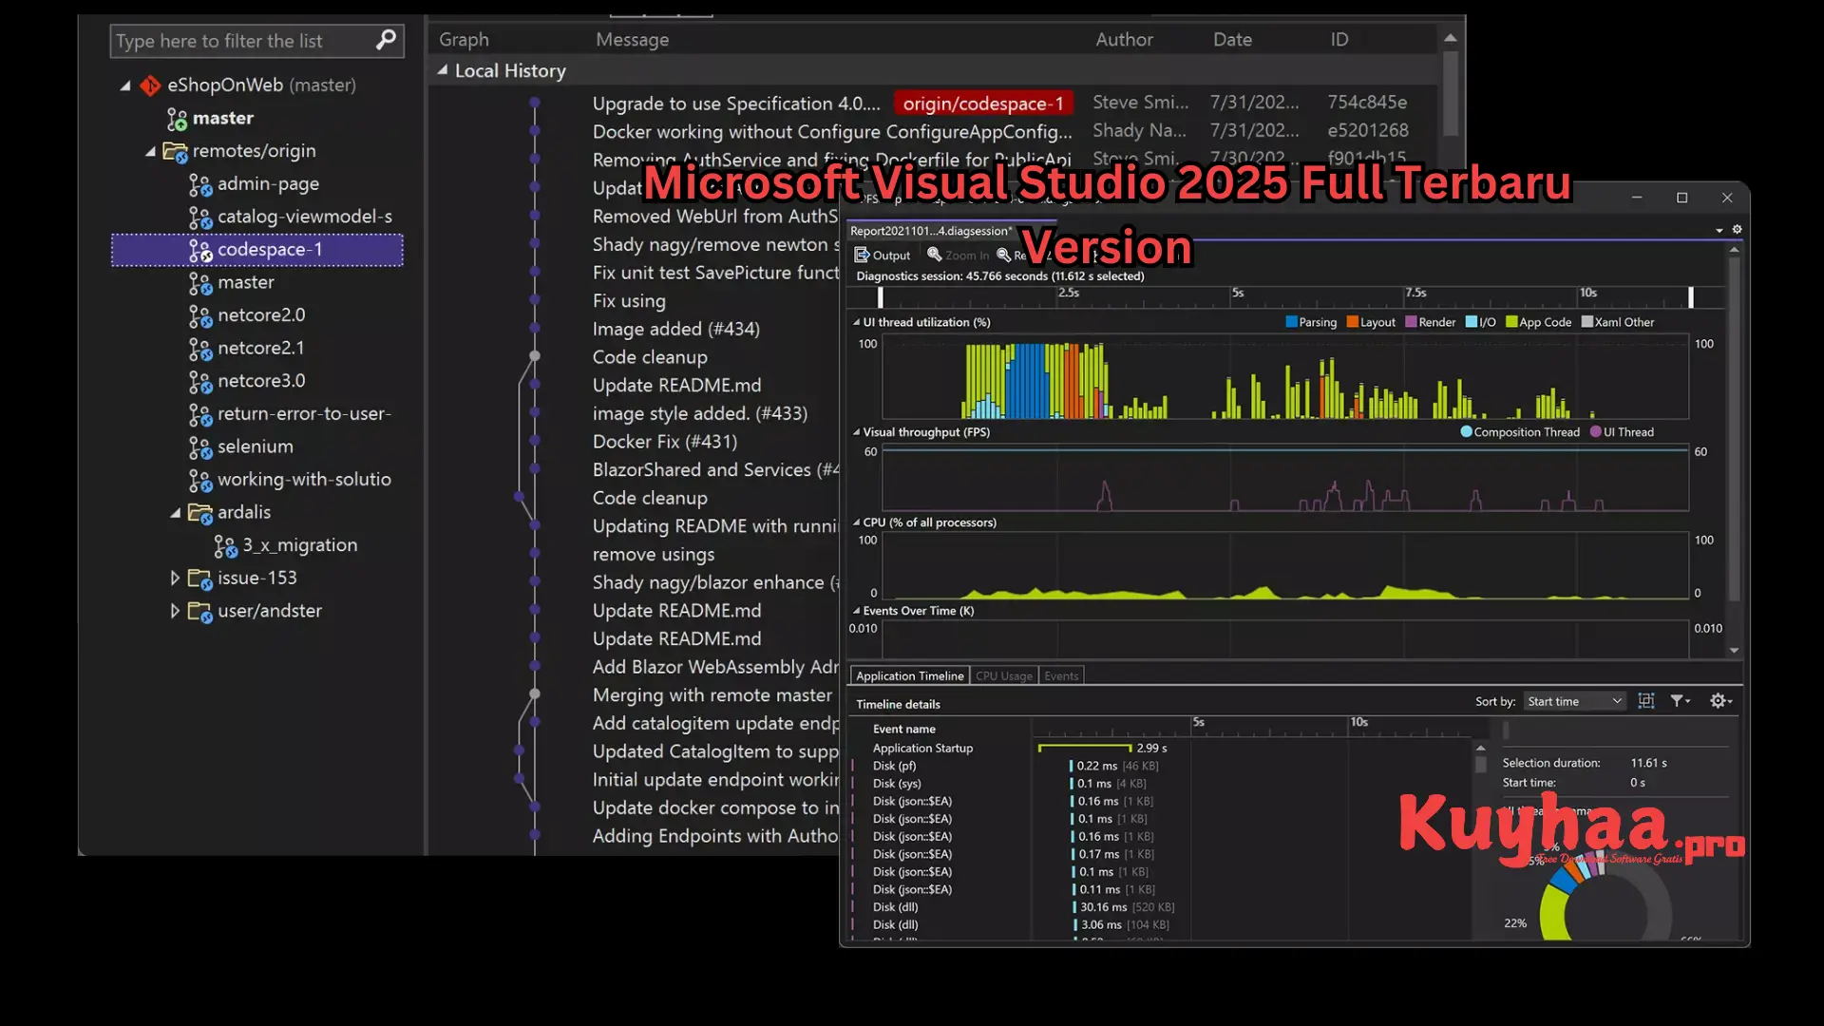
Task: Click the branch icon next to netcore2.0
Action: pyautogui.click(x=199, y=315)
